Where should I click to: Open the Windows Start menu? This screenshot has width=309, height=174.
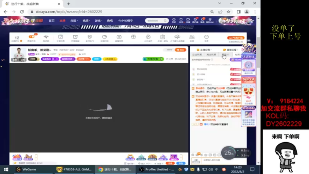click(6, 169)
